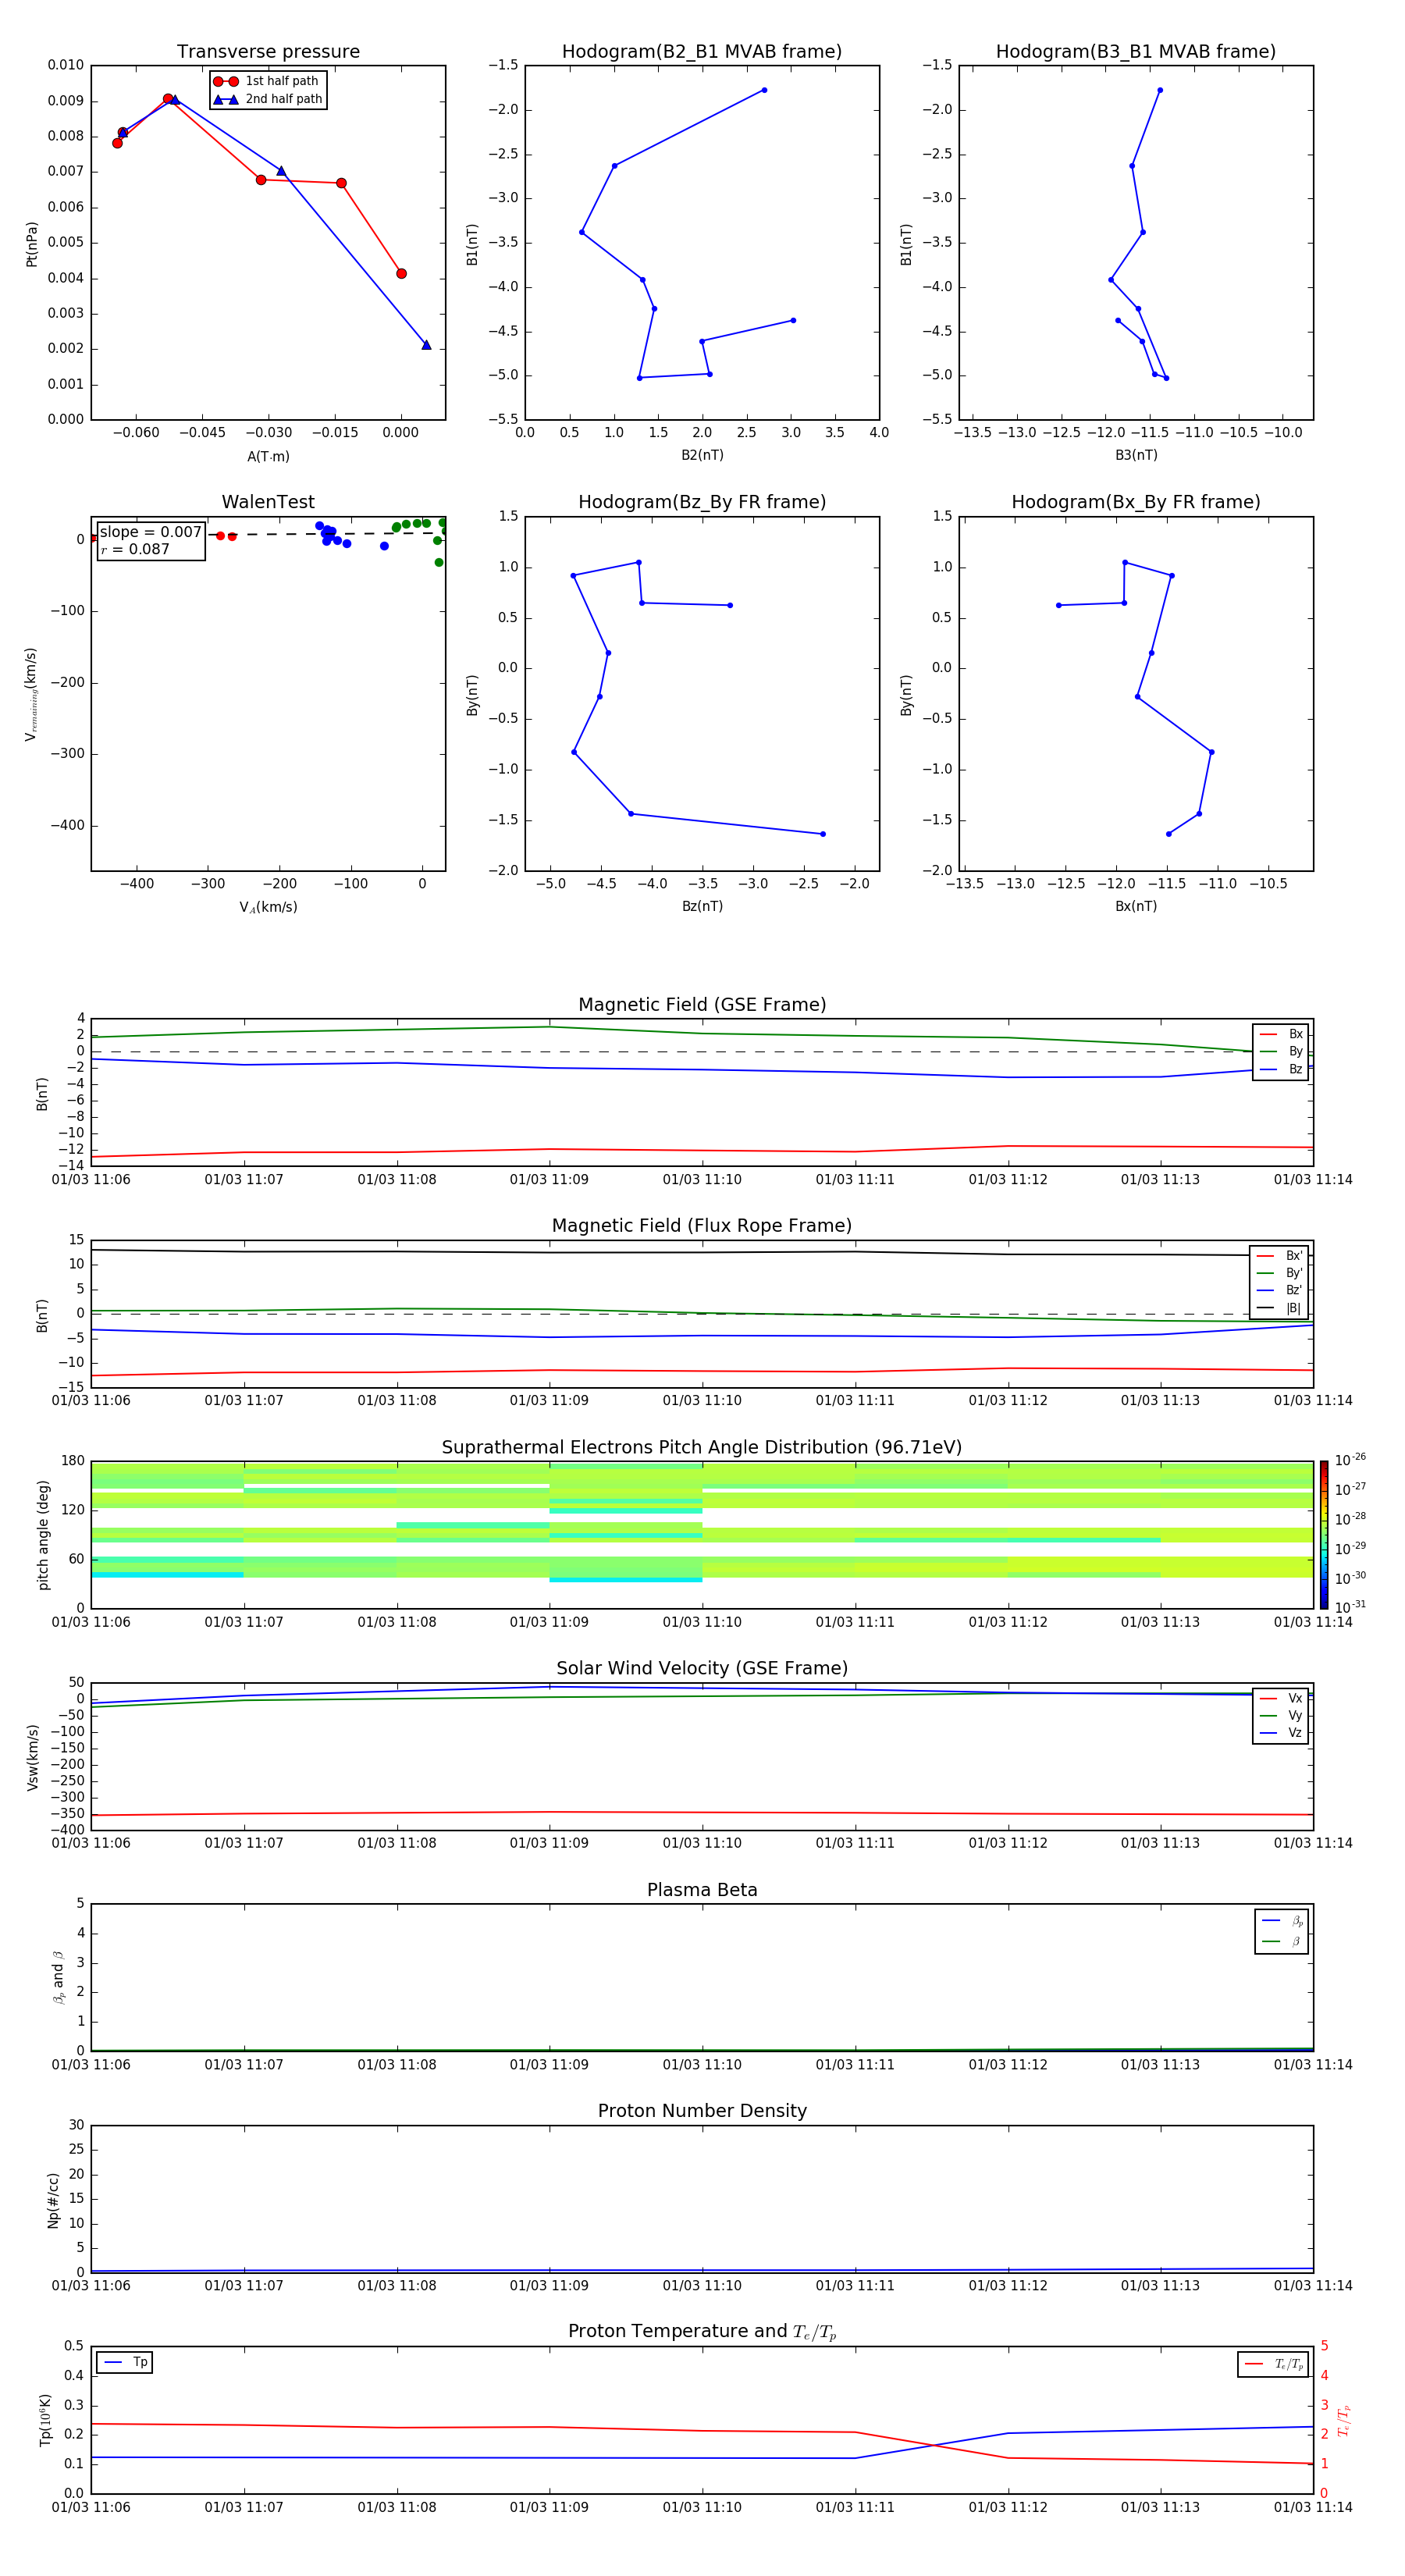Image resolution: width=1405 pixels, height=2576 pixels.
Task: Click the B3(nT) axis label
Action: [1136, 455]
